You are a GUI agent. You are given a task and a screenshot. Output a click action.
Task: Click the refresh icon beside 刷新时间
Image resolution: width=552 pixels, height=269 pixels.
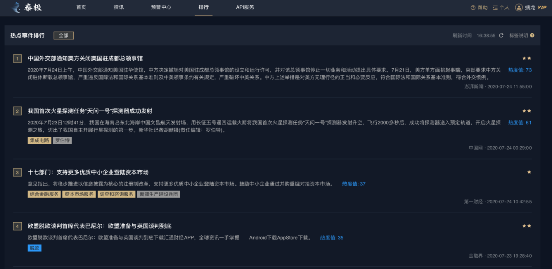pos(501,36)
